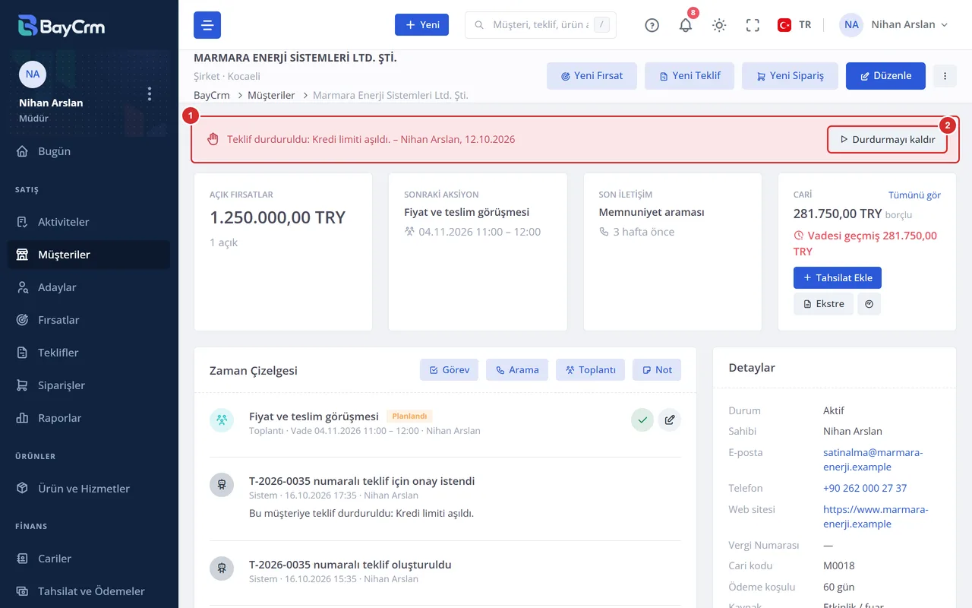The image size is (972, 608).
Task: Click the help question mark icon
Action: pos(652,25)
